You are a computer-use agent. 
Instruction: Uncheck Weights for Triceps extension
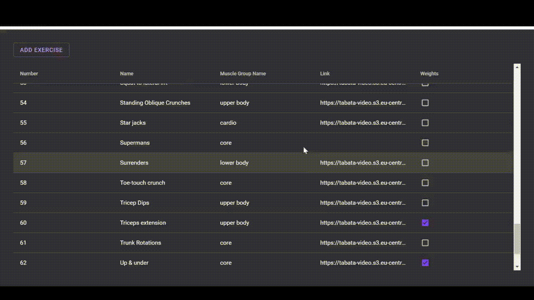pos(425,223)
